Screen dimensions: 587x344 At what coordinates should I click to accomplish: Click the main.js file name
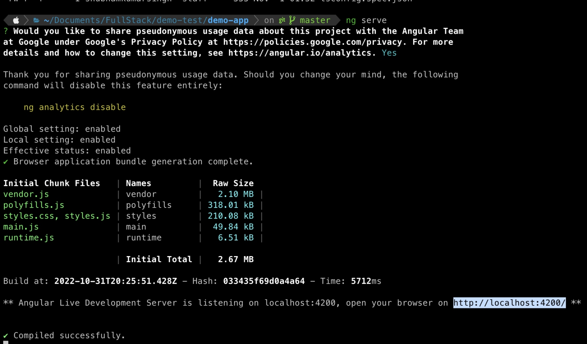[21, 227]
